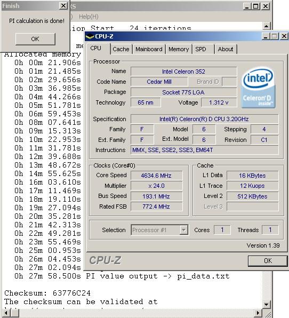Click the Intel Celeron D logo
Viewport: 289px width, 318px height.
coord(258,87)
